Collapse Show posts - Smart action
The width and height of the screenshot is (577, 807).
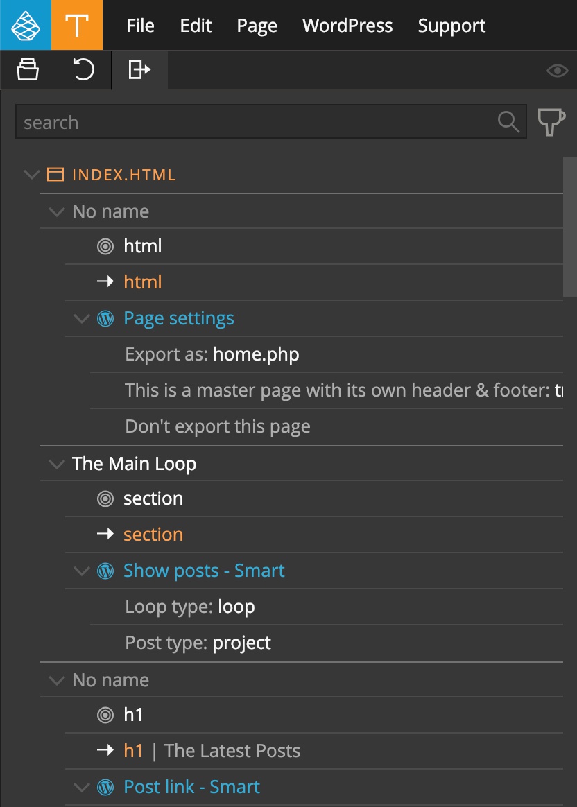tap(81, 571)
